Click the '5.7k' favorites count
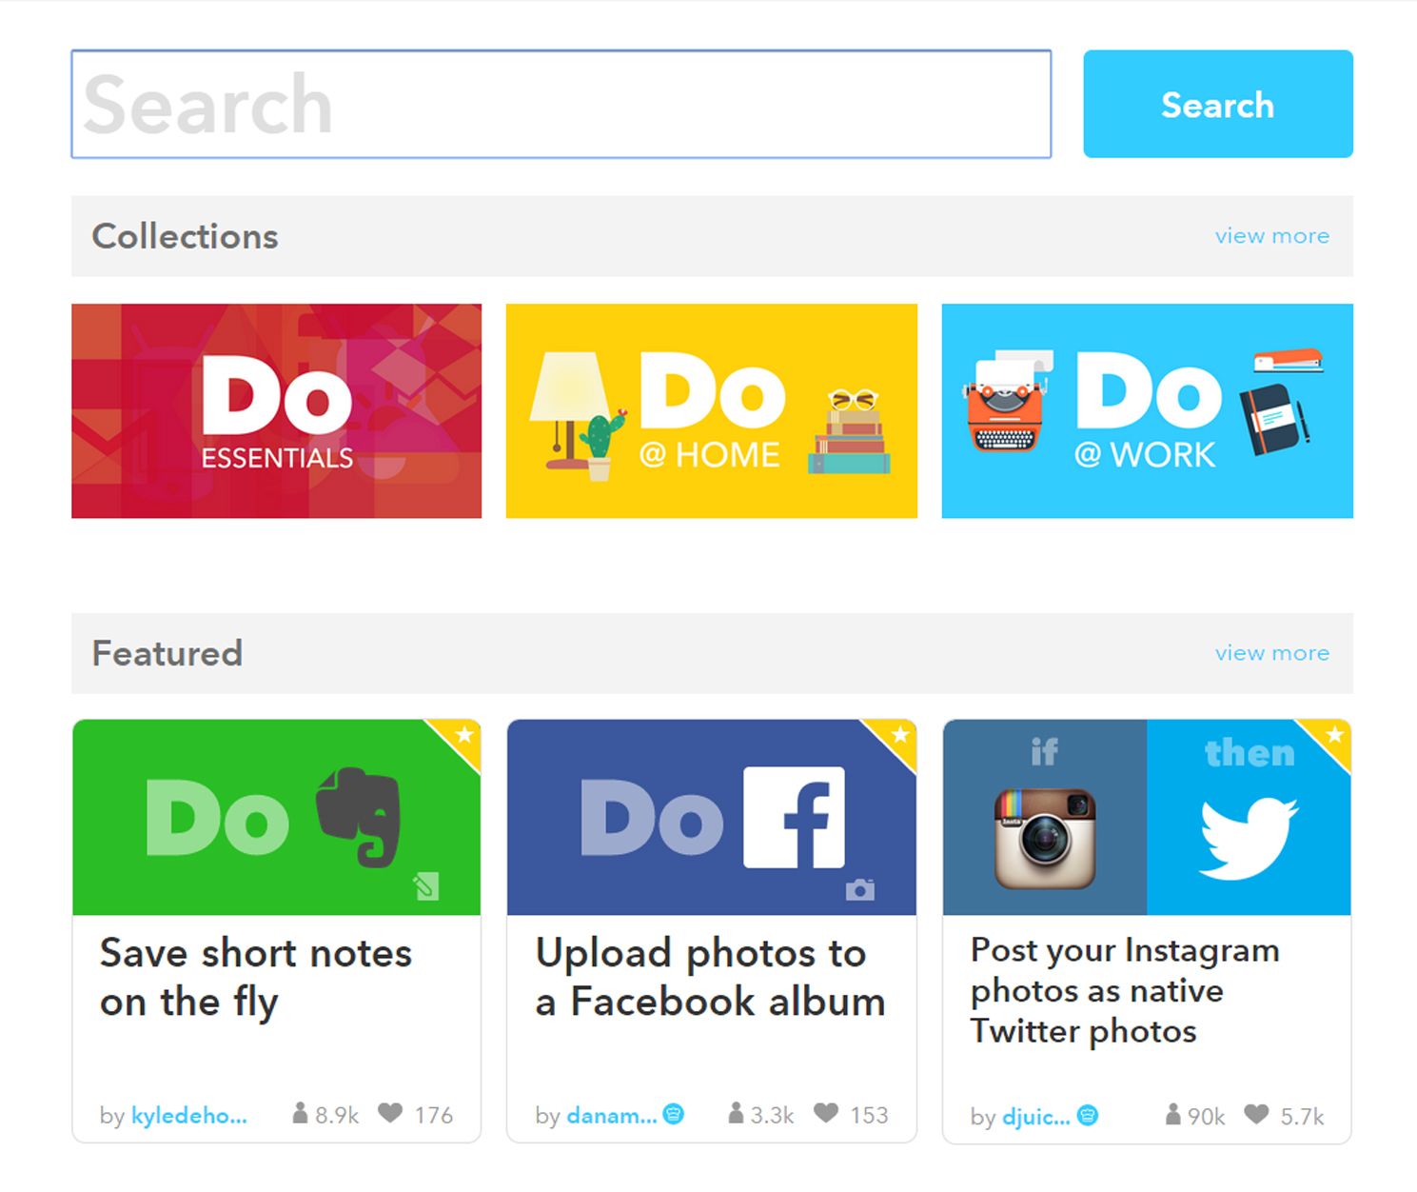This screenshot has width=1417, height=1192. (1302, 1116)
